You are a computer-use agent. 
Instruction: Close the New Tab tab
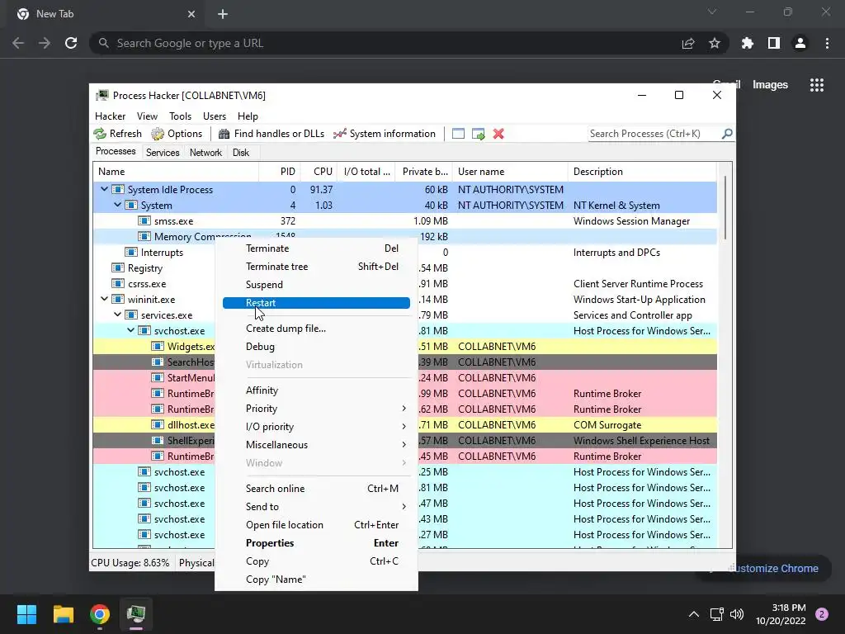(x=191, y=14)
